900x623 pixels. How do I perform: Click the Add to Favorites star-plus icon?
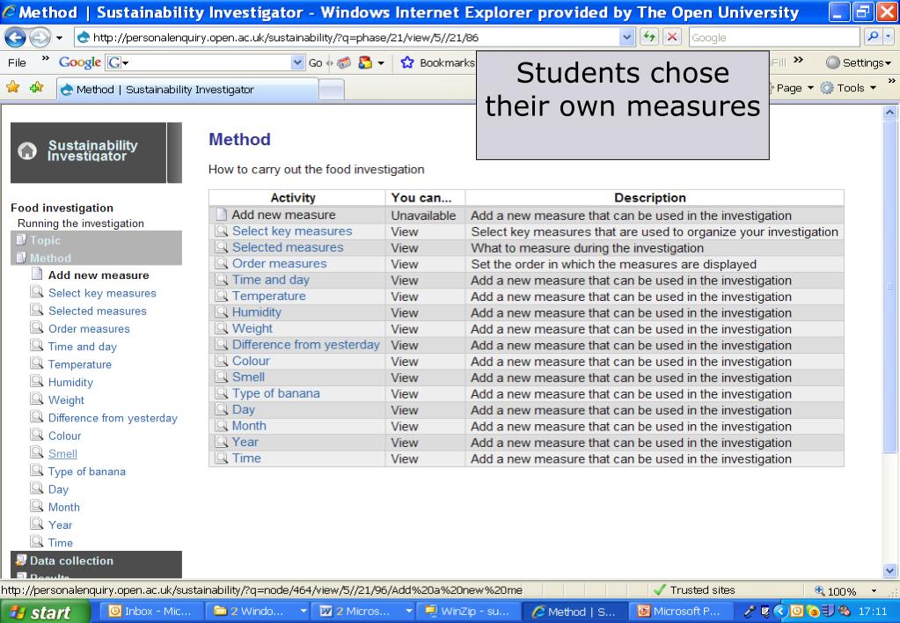tap(37, 87)
